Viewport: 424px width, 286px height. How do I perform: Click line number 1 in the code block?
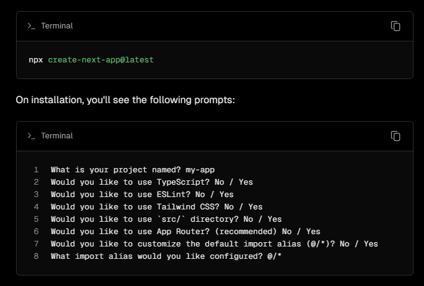pyautogui.click(x=36, y=170)
